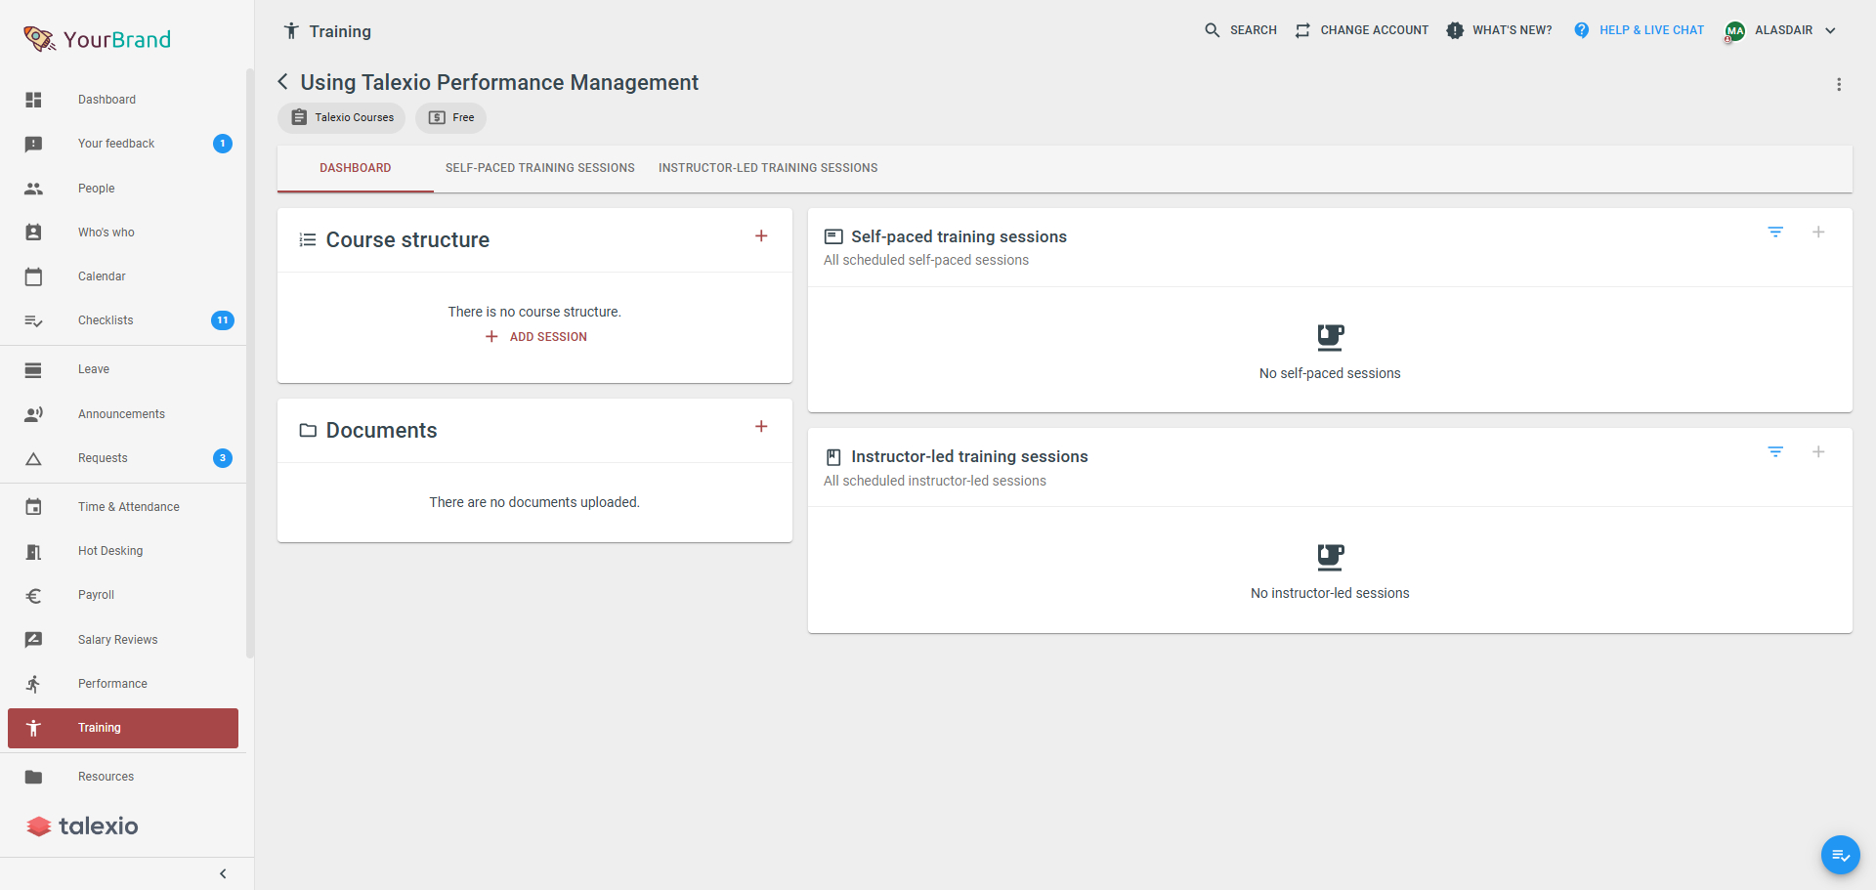This screenshot has width=1876, height=890.
Task: Click 'There are no documents uploaded.' text
Action: 534,502
